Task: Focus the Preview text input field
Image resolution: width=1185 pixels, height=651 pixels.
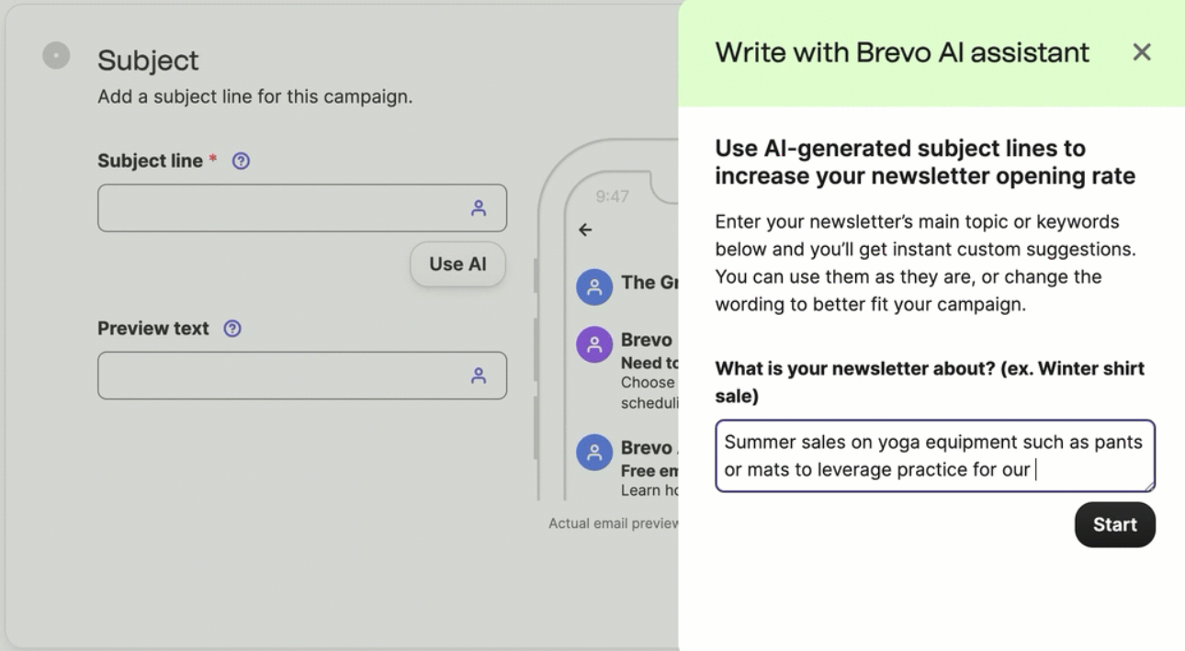Action: [x=280, y=376]
